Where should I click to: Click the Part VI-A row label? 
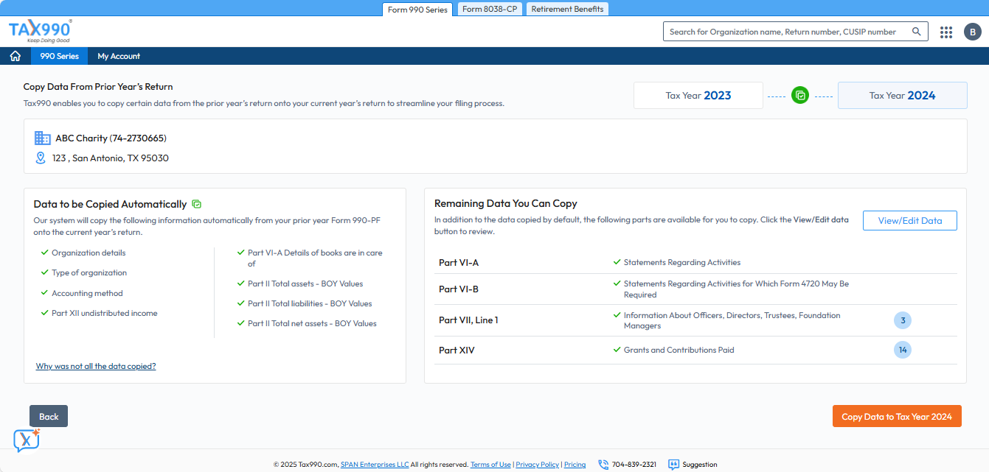[x=459, y=262]
